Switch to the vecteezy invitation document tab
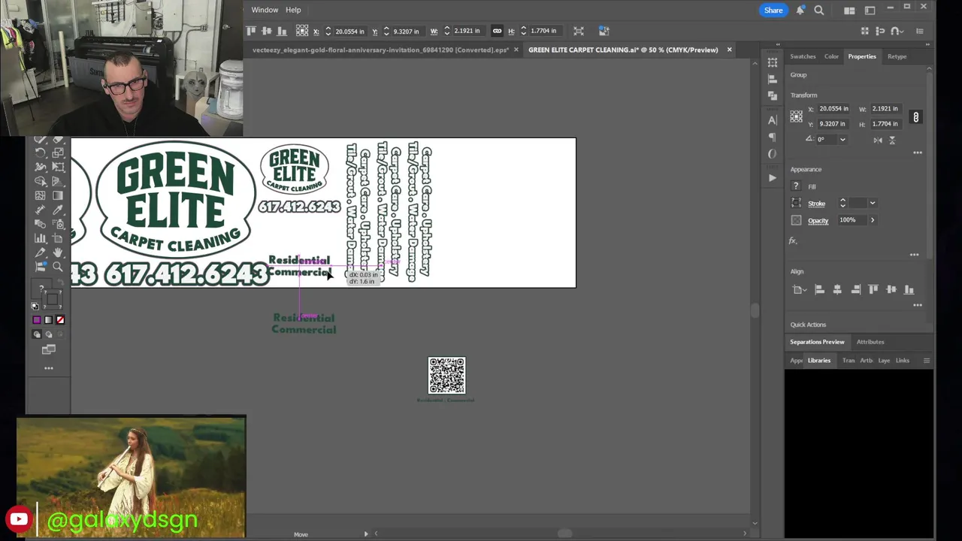The height and width of the screenshot is (541, 962). pos(380,50)
